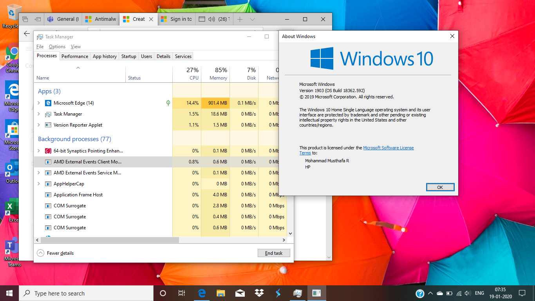Open the Windows Start menu
This screenshot has width=535, height=301.
click(9, 293)
